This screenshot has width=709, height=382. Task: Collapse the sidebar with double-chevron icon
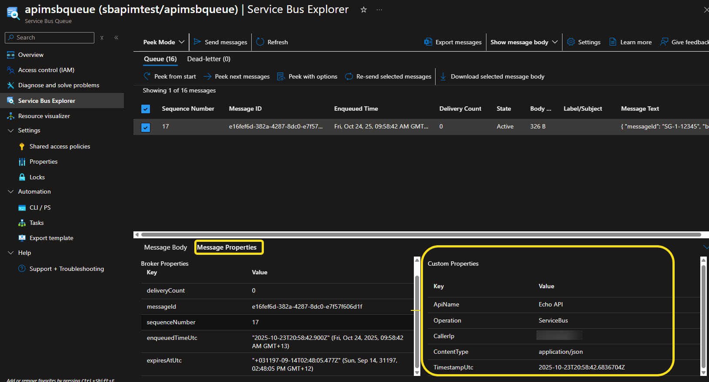tap(117, 38)
